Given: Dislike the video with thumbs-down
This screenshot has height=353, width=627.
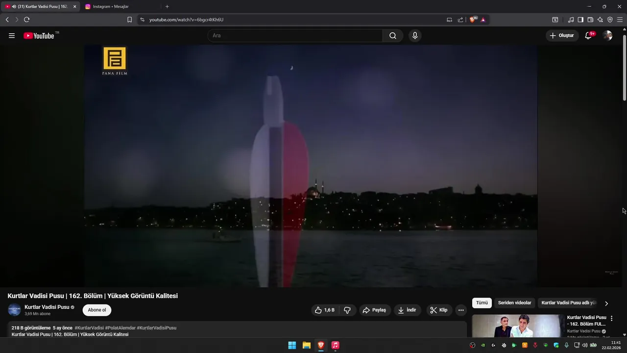Looking at the screenshot, I should tap(347, 310).
